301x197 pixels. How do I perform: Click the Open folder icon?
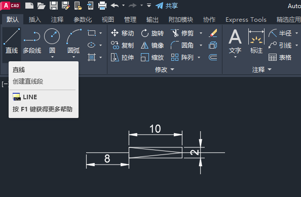41,6
